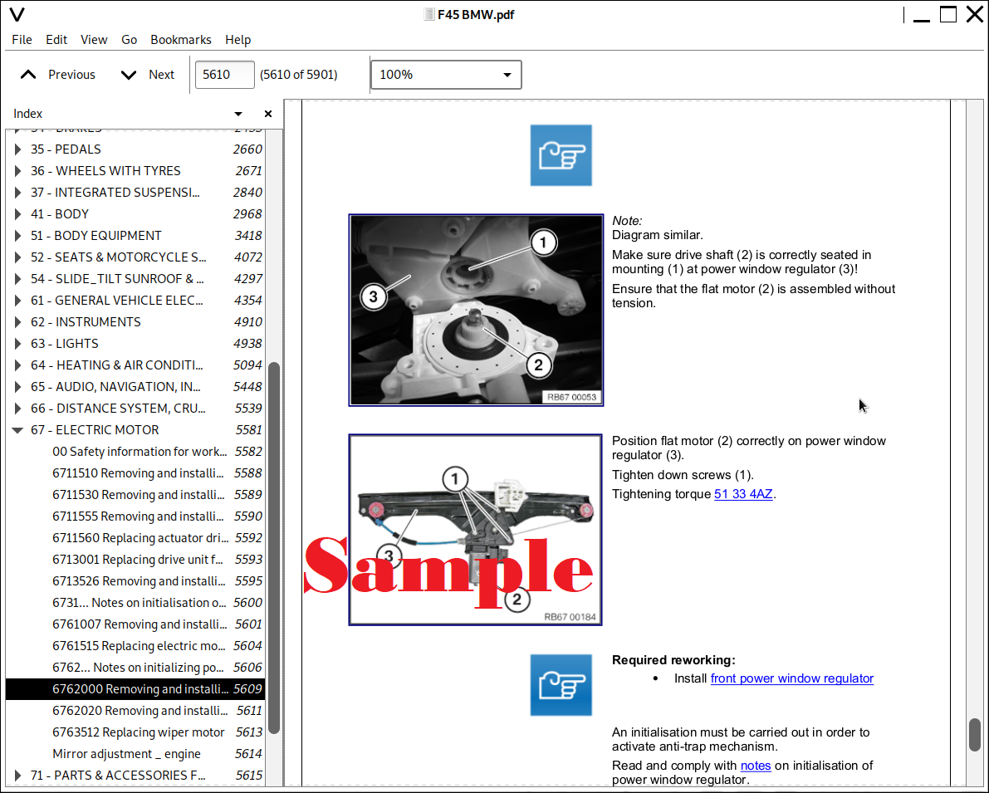
Task: Click the blue pointing-hand icon beside Required reworking
Action: pos(561,685)
